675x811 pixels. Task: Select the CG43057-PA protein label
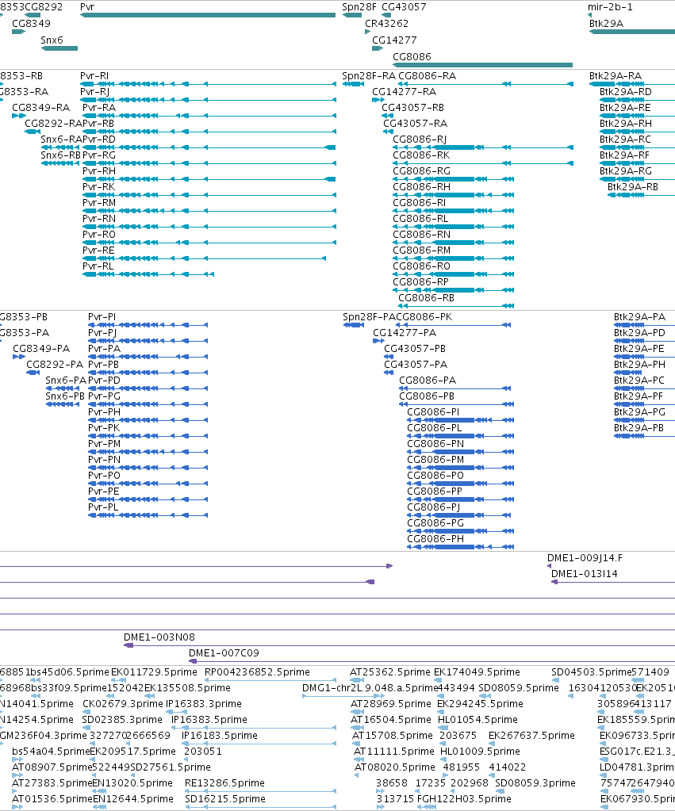416,365
